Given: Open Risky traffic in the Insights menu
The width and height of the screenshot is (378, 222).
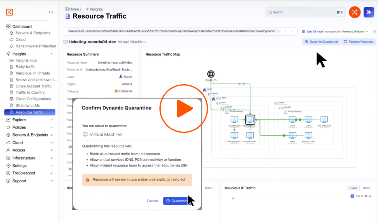Looking at the screenshot, I should pos(25,67).
